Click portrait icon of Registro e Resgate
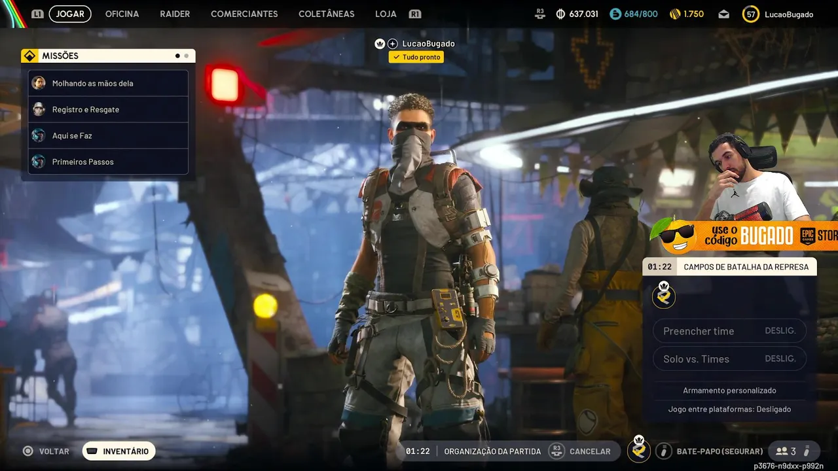 point(39,109)
